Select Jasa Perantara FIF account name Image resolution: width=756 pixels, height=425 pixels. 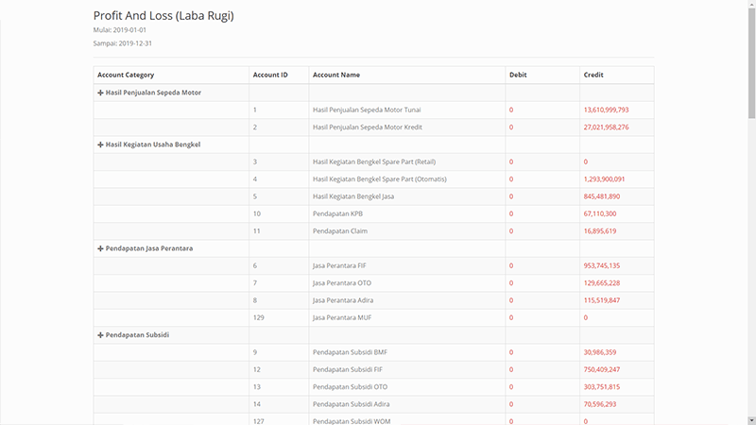point(339,266)
